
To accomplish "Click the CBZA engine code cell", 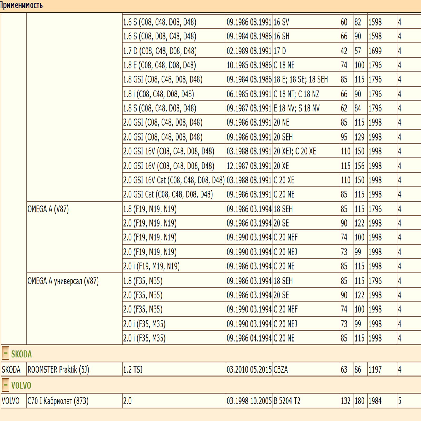I will tap(281, 370).
